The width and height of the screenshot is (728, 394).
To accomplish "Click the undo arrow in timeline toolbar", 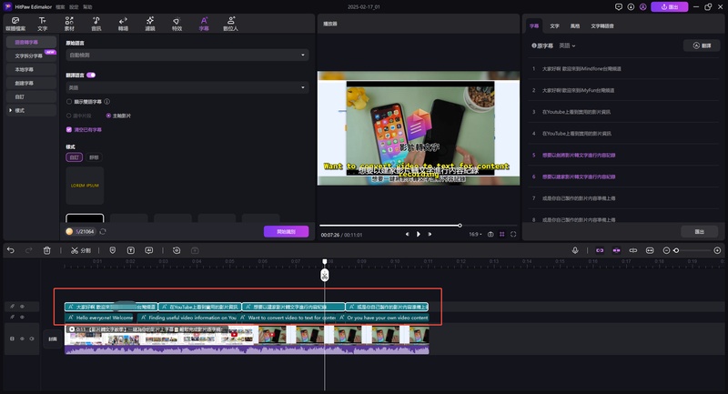I will click(11, 250).
